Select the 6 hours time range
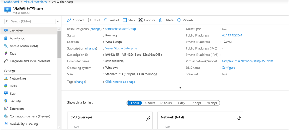 pos(150,103)
